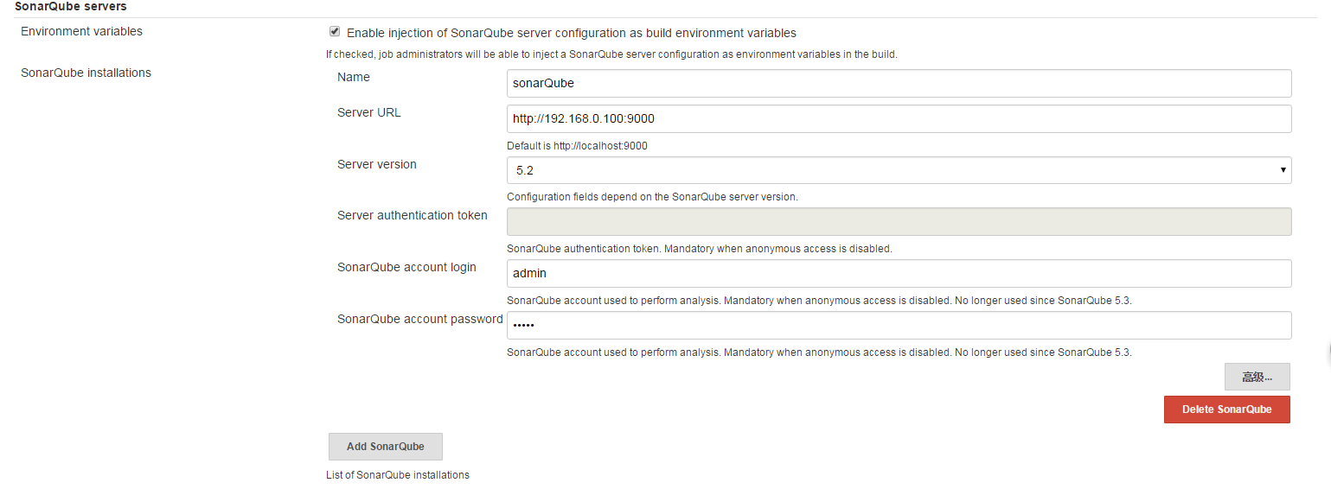The height and width of the screenshot is (489, 1331).
Task: Click the Default is http://localhost:9000 hint
Action: tap(577, 146)
